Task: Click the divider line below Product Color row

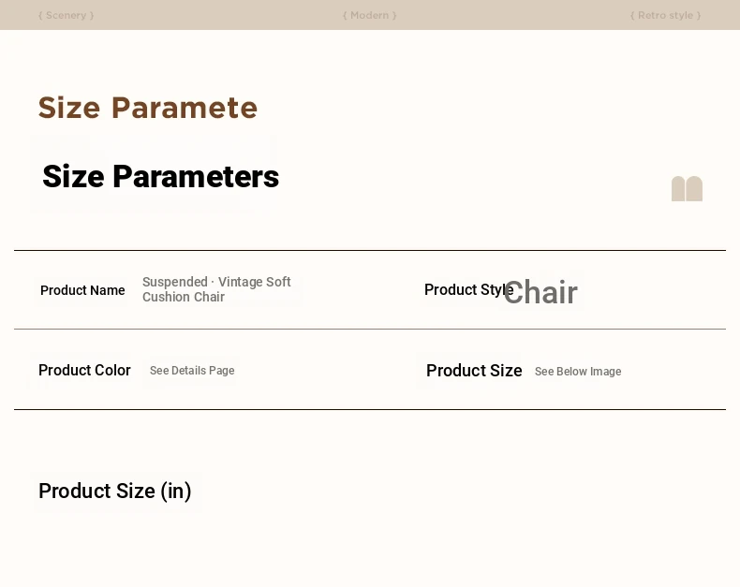Action: click(369, 409)
